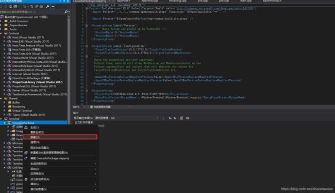Image resolution: width=335 pixels, height=193 pixels.
Task: Open the Source Control (源代码管理) submenu
Action: [60, 189]
